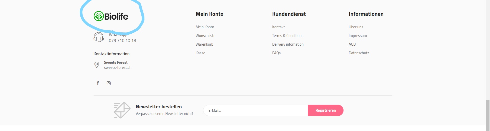490x131 pixels.
Task: Open the Mein Konto link
Action: coord(205,27)
